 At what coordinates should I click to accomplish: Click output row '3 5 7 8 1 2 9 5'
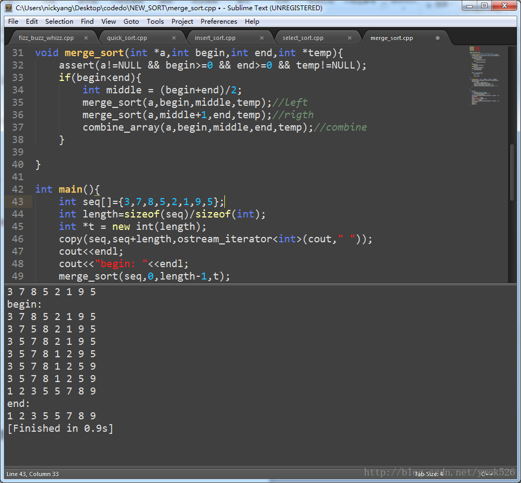pos(51,354)
